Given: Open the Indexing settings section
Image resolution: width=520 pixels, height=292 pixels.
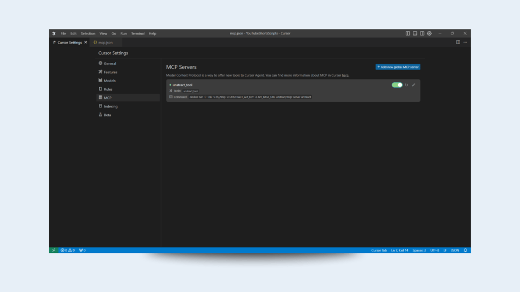Looking at the screenshot, I should click(x=110, y=106).
